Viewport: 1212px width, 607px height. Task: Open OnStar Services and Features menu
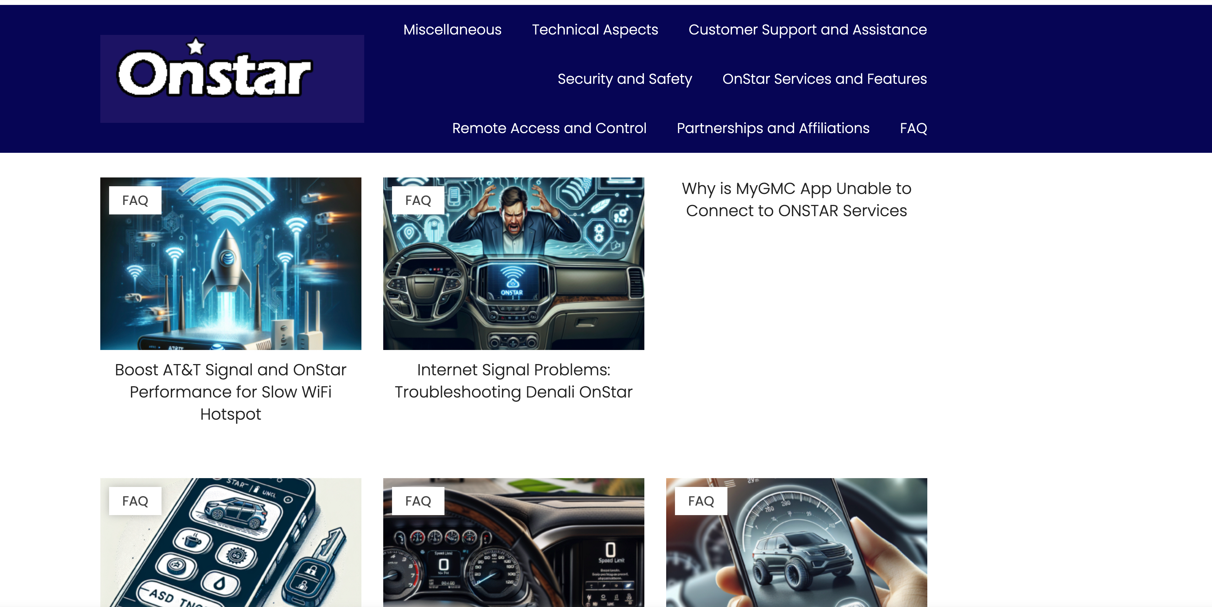coord(824,79)
